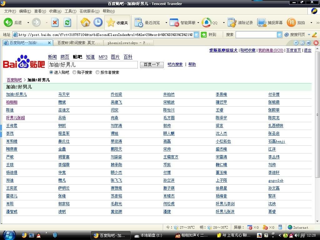Click the 清除记录 clear records broom icon
The height and width of the screenshot is (240, 320).
232,22
